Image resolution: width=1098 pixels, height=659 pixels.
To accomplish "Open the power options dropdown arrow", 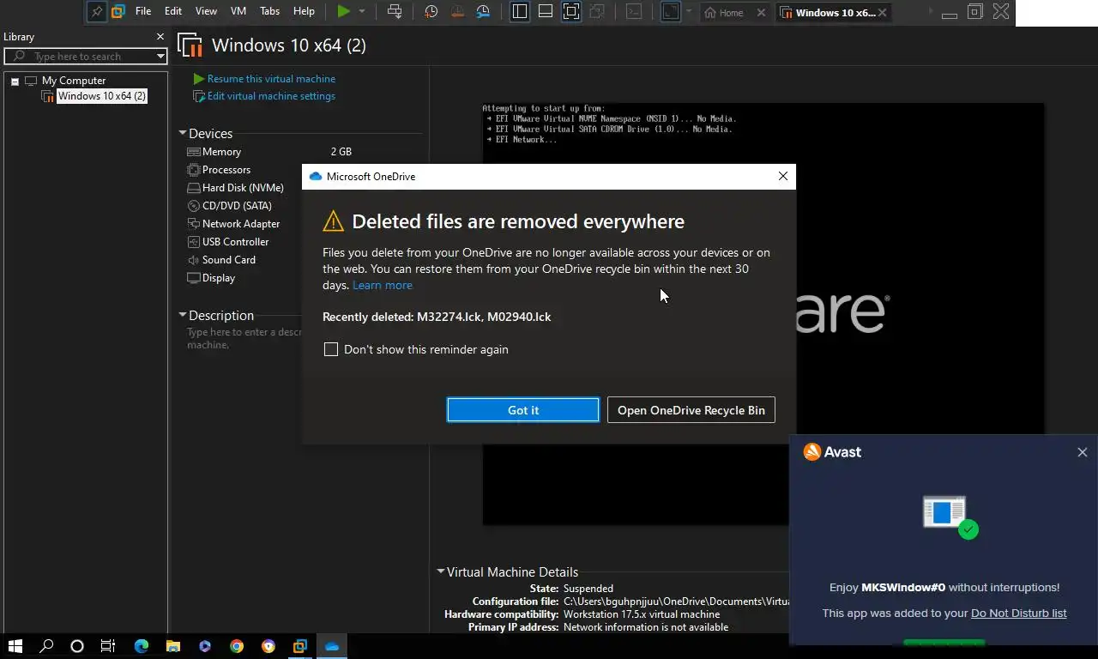I will (x=361, y=12).
